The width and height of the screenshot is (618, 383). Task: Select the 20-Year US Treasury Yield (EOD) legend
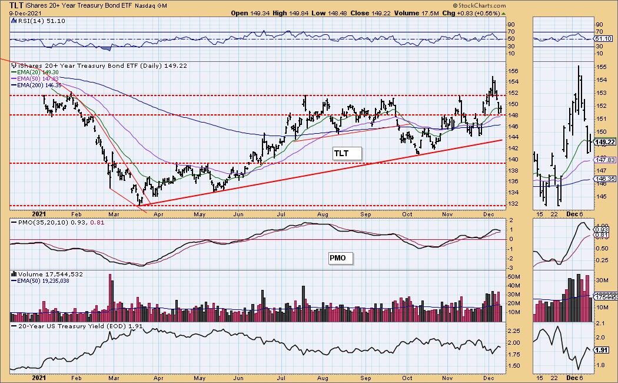tap(77, 326)
